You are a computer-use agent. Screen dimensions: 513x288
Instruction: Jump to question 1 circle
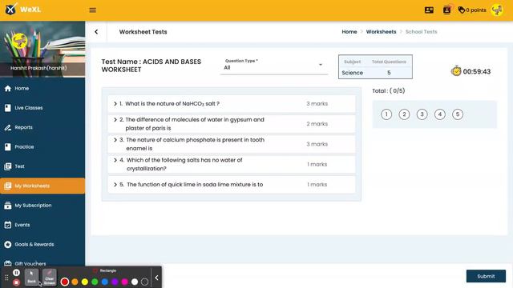click(386, 114)
